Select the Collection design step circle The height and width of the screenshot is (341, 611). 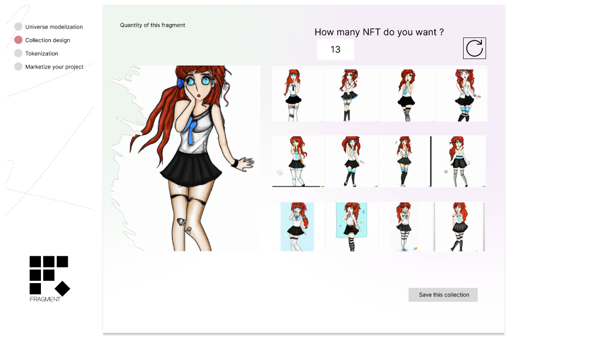pyautogui.click(x=18, y=40)
